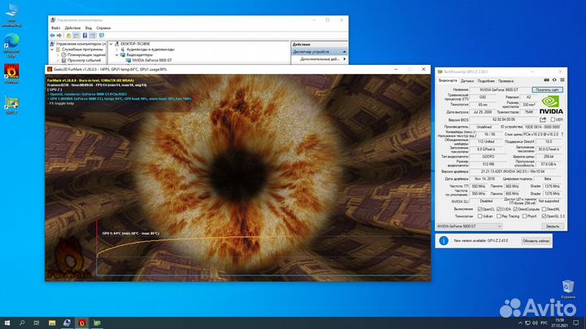Open File Explorer from the taskbar

[x=52, y=323]
